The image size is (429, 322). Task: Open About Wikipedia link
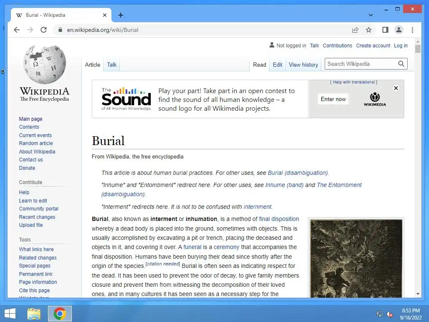pyautogui.click(x=37, y=152)
